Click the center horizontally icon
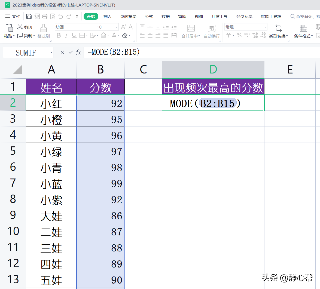320x289 pixels. pyautogui.click(x=150, y=35)
